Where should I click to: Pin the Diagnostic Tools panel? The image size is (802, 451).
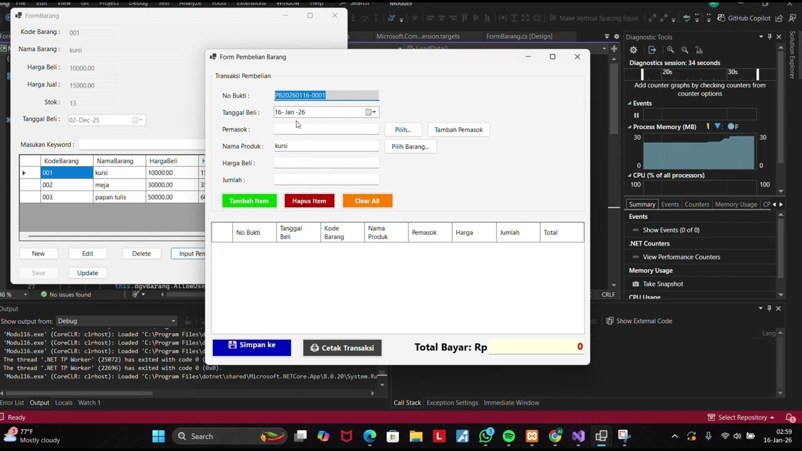[x=769, y=37]
